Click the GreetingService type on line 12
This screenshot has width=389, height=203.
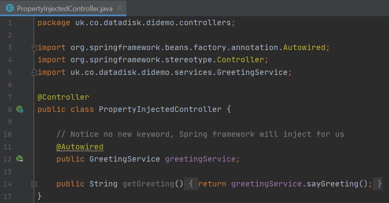[x=124, y=159]
